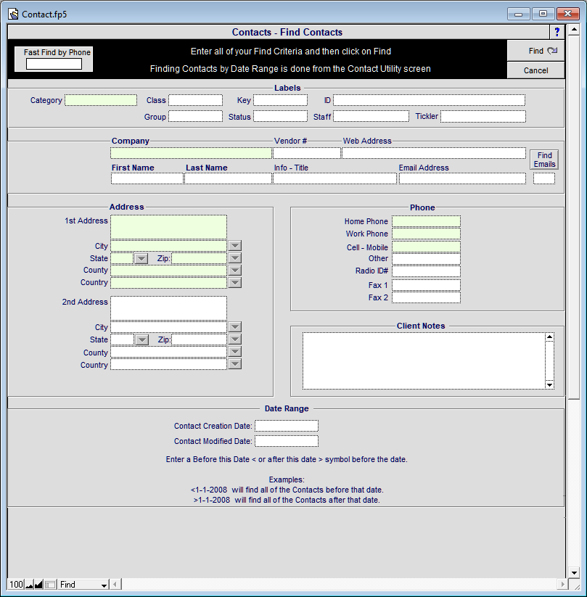Toggle the status area icon
This screenshot has height=597, width=587.
[50, 585]
